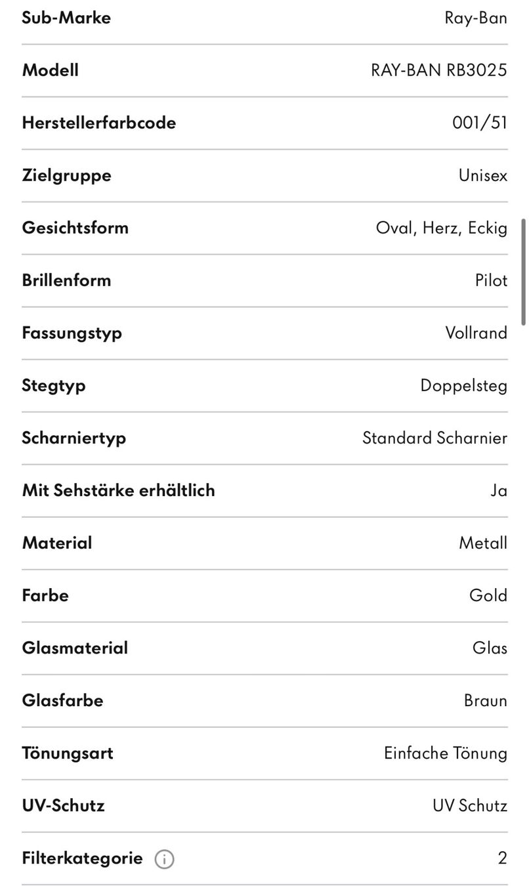Click the vertical scrollbar thumb
Viewport: 529px width, 886px height.
(523, 272)
